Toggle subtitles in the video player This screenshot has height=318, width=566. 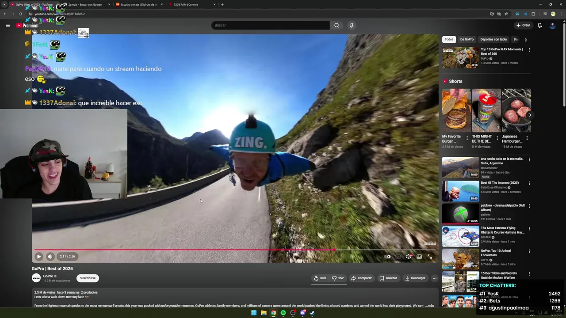[x=398, y=257]
